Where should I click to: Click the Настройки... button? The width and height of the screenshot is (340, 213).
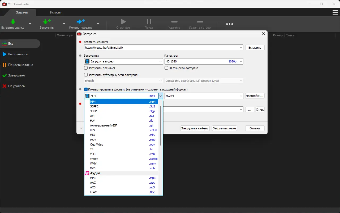(255, 96)
